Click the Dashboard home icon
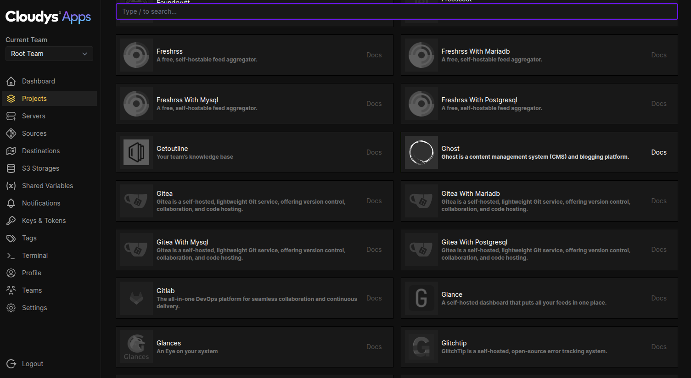 pyautogui.click(x=11, y=81)
